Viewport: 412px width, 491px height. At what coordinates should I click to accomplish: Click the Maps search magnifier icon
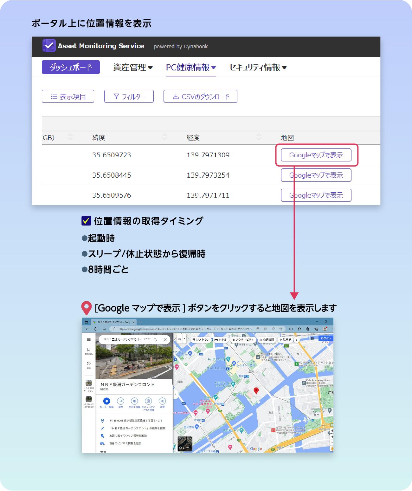pyautogui.click(x=156, y=339)
